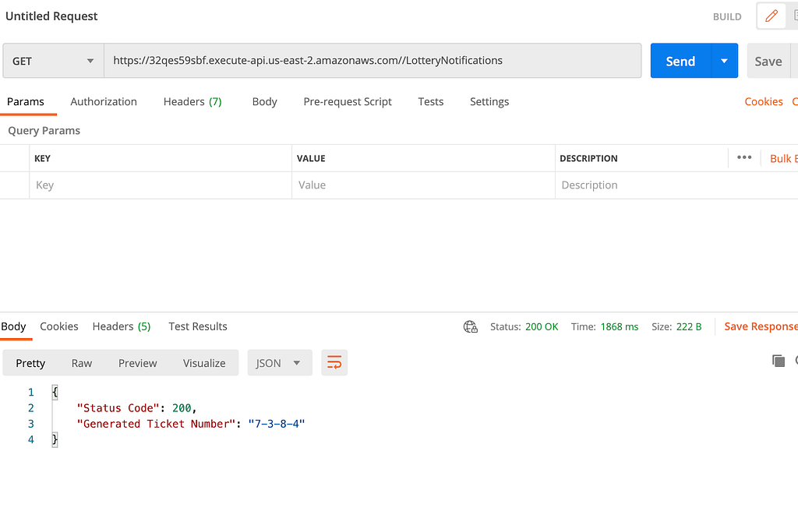This screenshot has width=798, height=518.
Task: Click the Value input field
Action: (x=423, y=185)
